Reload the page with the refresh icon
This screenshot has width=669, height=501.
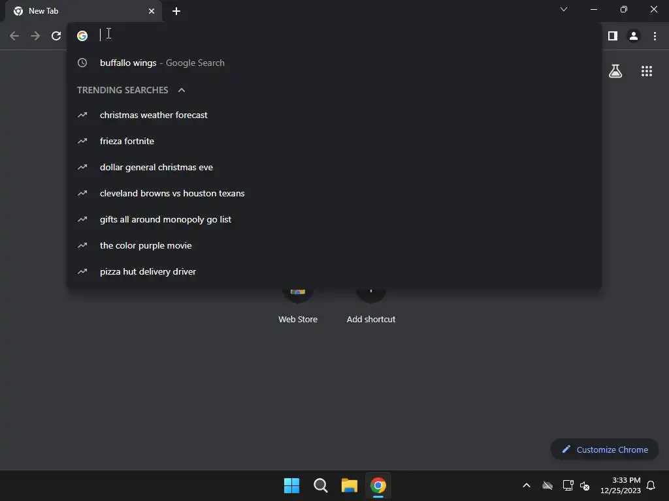click(x=56, y=36)
